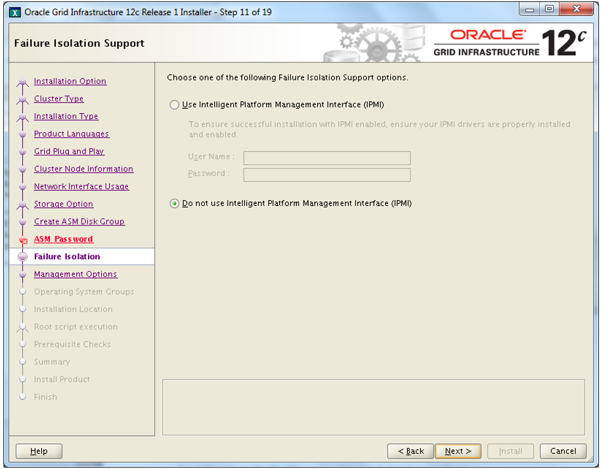Viewport: 601px width, 469px height.
Task: Click the IPMI User Name field
Action: click(x=326, y=158)
